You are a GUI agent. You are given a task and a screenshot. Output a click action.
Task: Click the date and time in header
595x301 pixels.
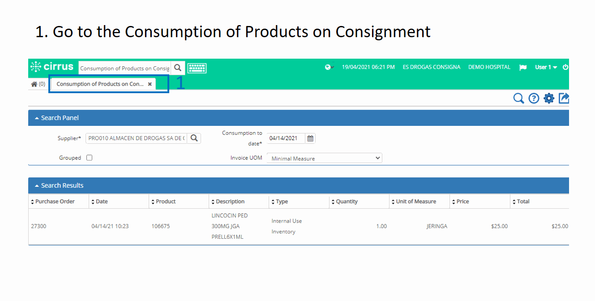click(368, 67)
